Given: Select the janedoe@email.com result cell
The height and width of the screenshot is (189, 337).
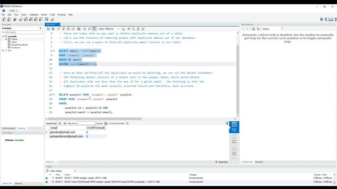Looking at the screenshot, I should click(67, 132).
